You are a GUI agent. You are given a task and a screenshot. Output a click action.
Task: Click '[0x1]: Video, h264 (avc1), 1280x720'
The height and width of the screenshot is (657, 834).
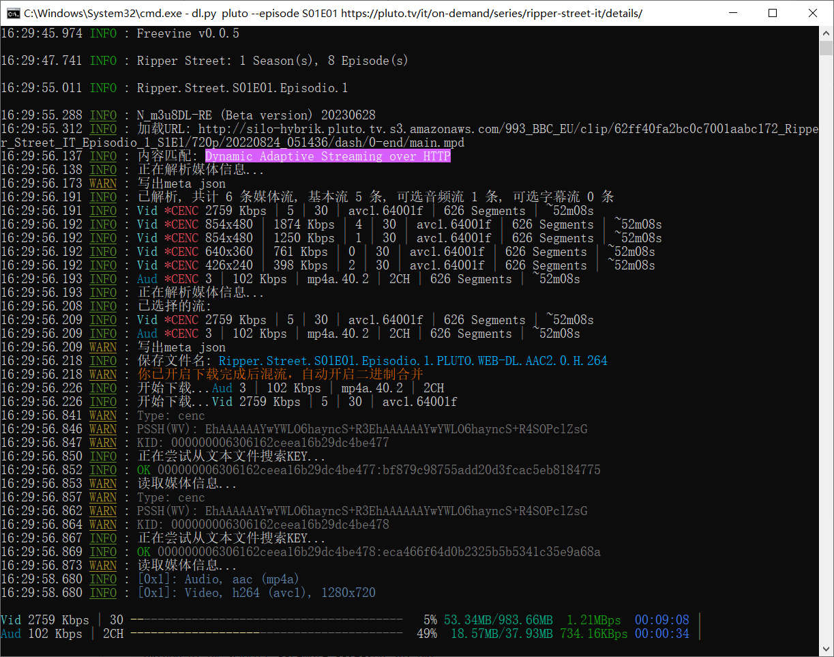click(256, 593)
